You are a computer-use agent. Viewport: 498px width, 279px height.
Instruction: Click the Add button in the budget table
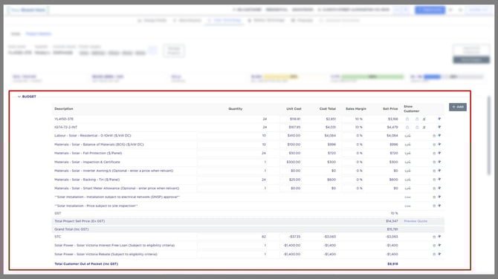[x=458, y=107]
